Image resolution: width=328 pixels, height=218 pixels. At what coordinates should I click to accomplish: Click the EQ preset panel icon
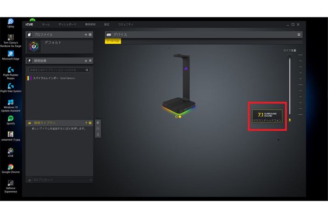tap(29, 180)
